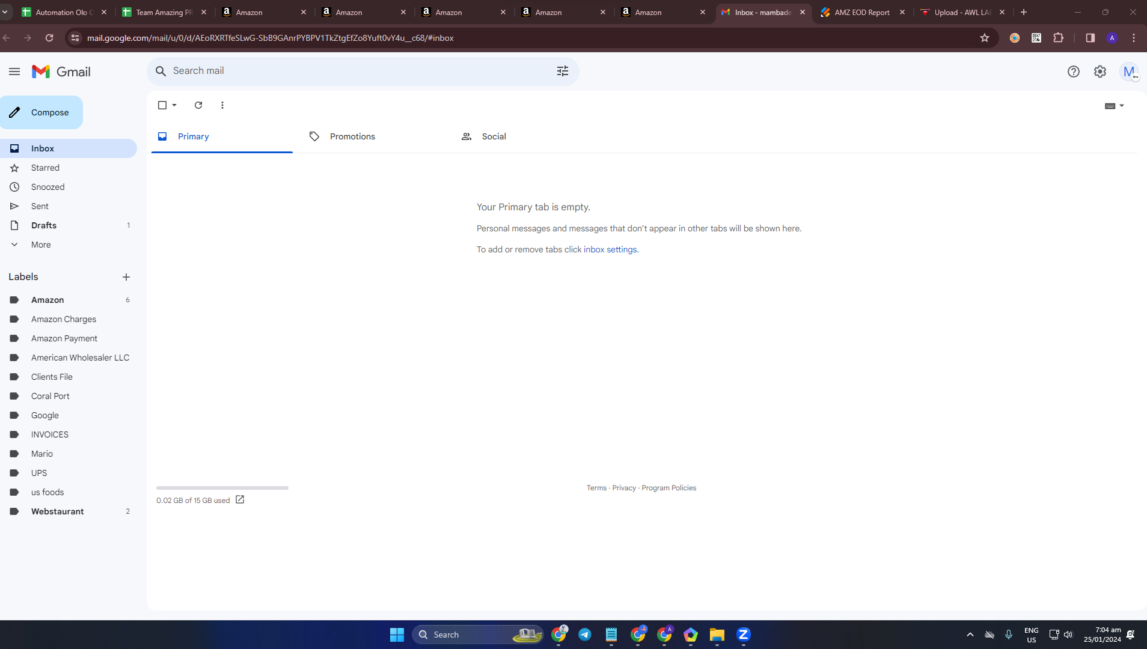View site information icon in address bar
The image size is (1147, 649).
pos(75,38)
